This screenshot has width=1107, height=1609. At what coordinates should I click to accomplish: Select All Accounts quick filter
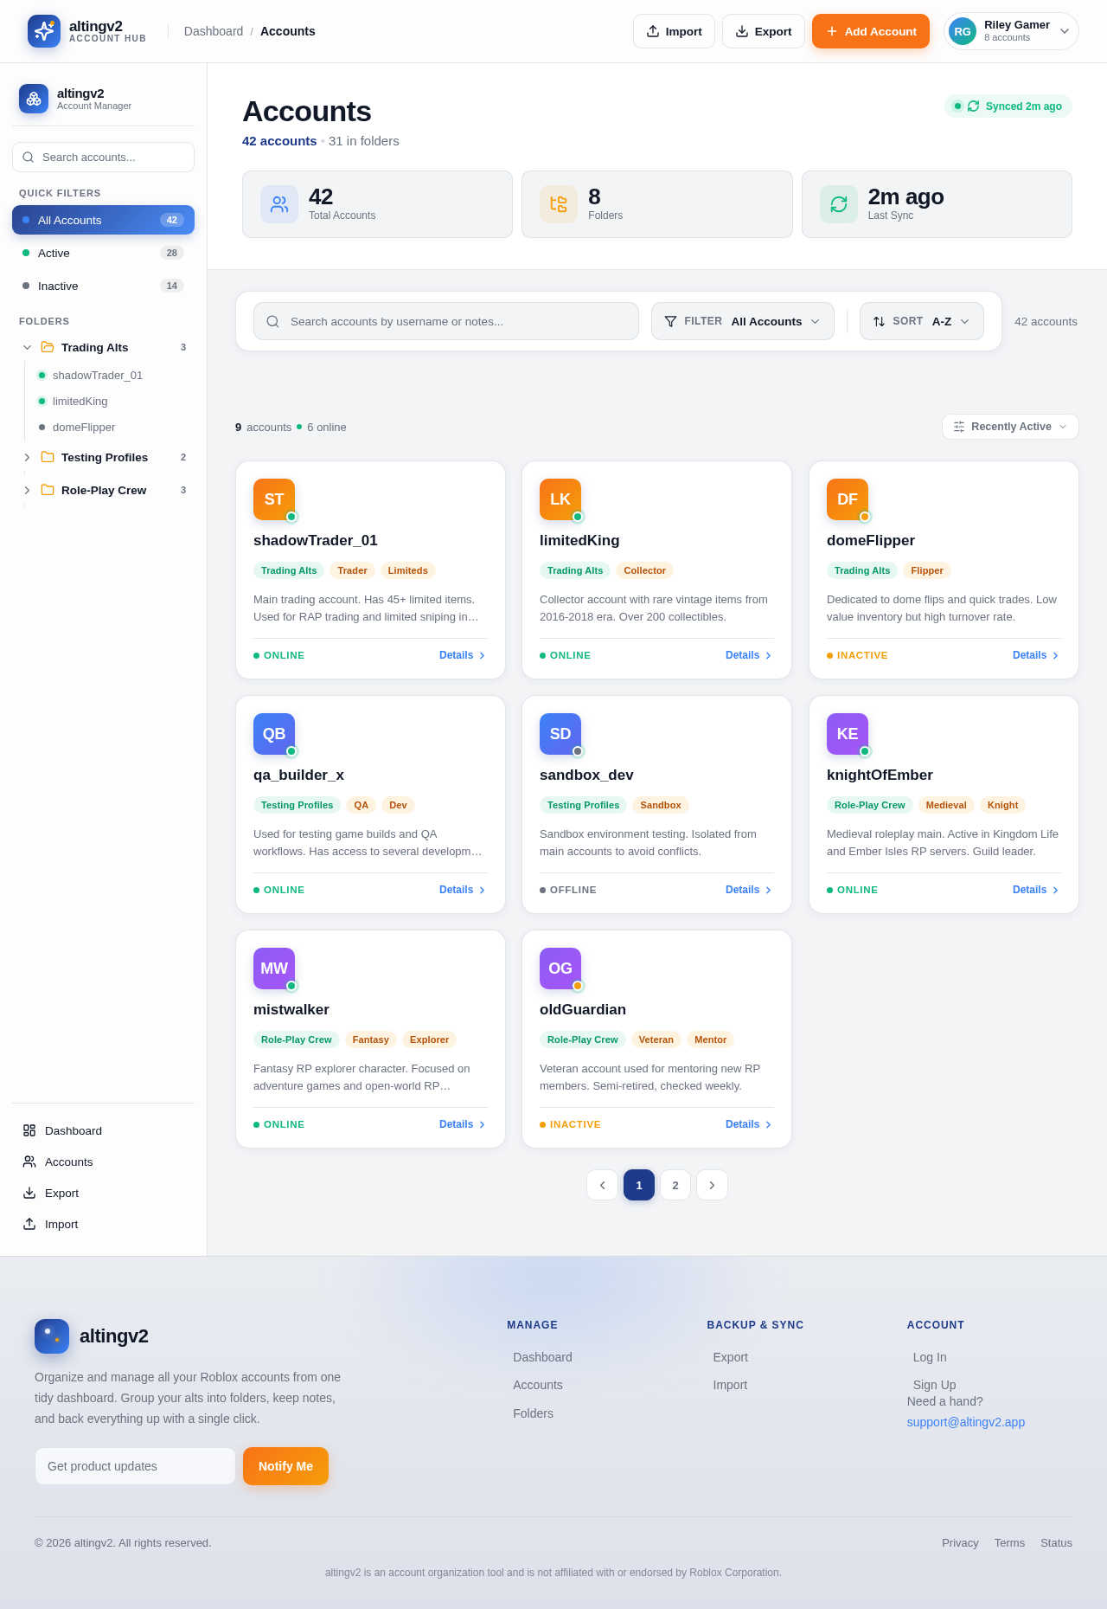pos(103,220)
